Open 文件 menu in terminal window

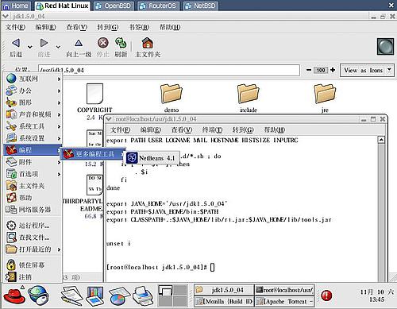[120, 129]
